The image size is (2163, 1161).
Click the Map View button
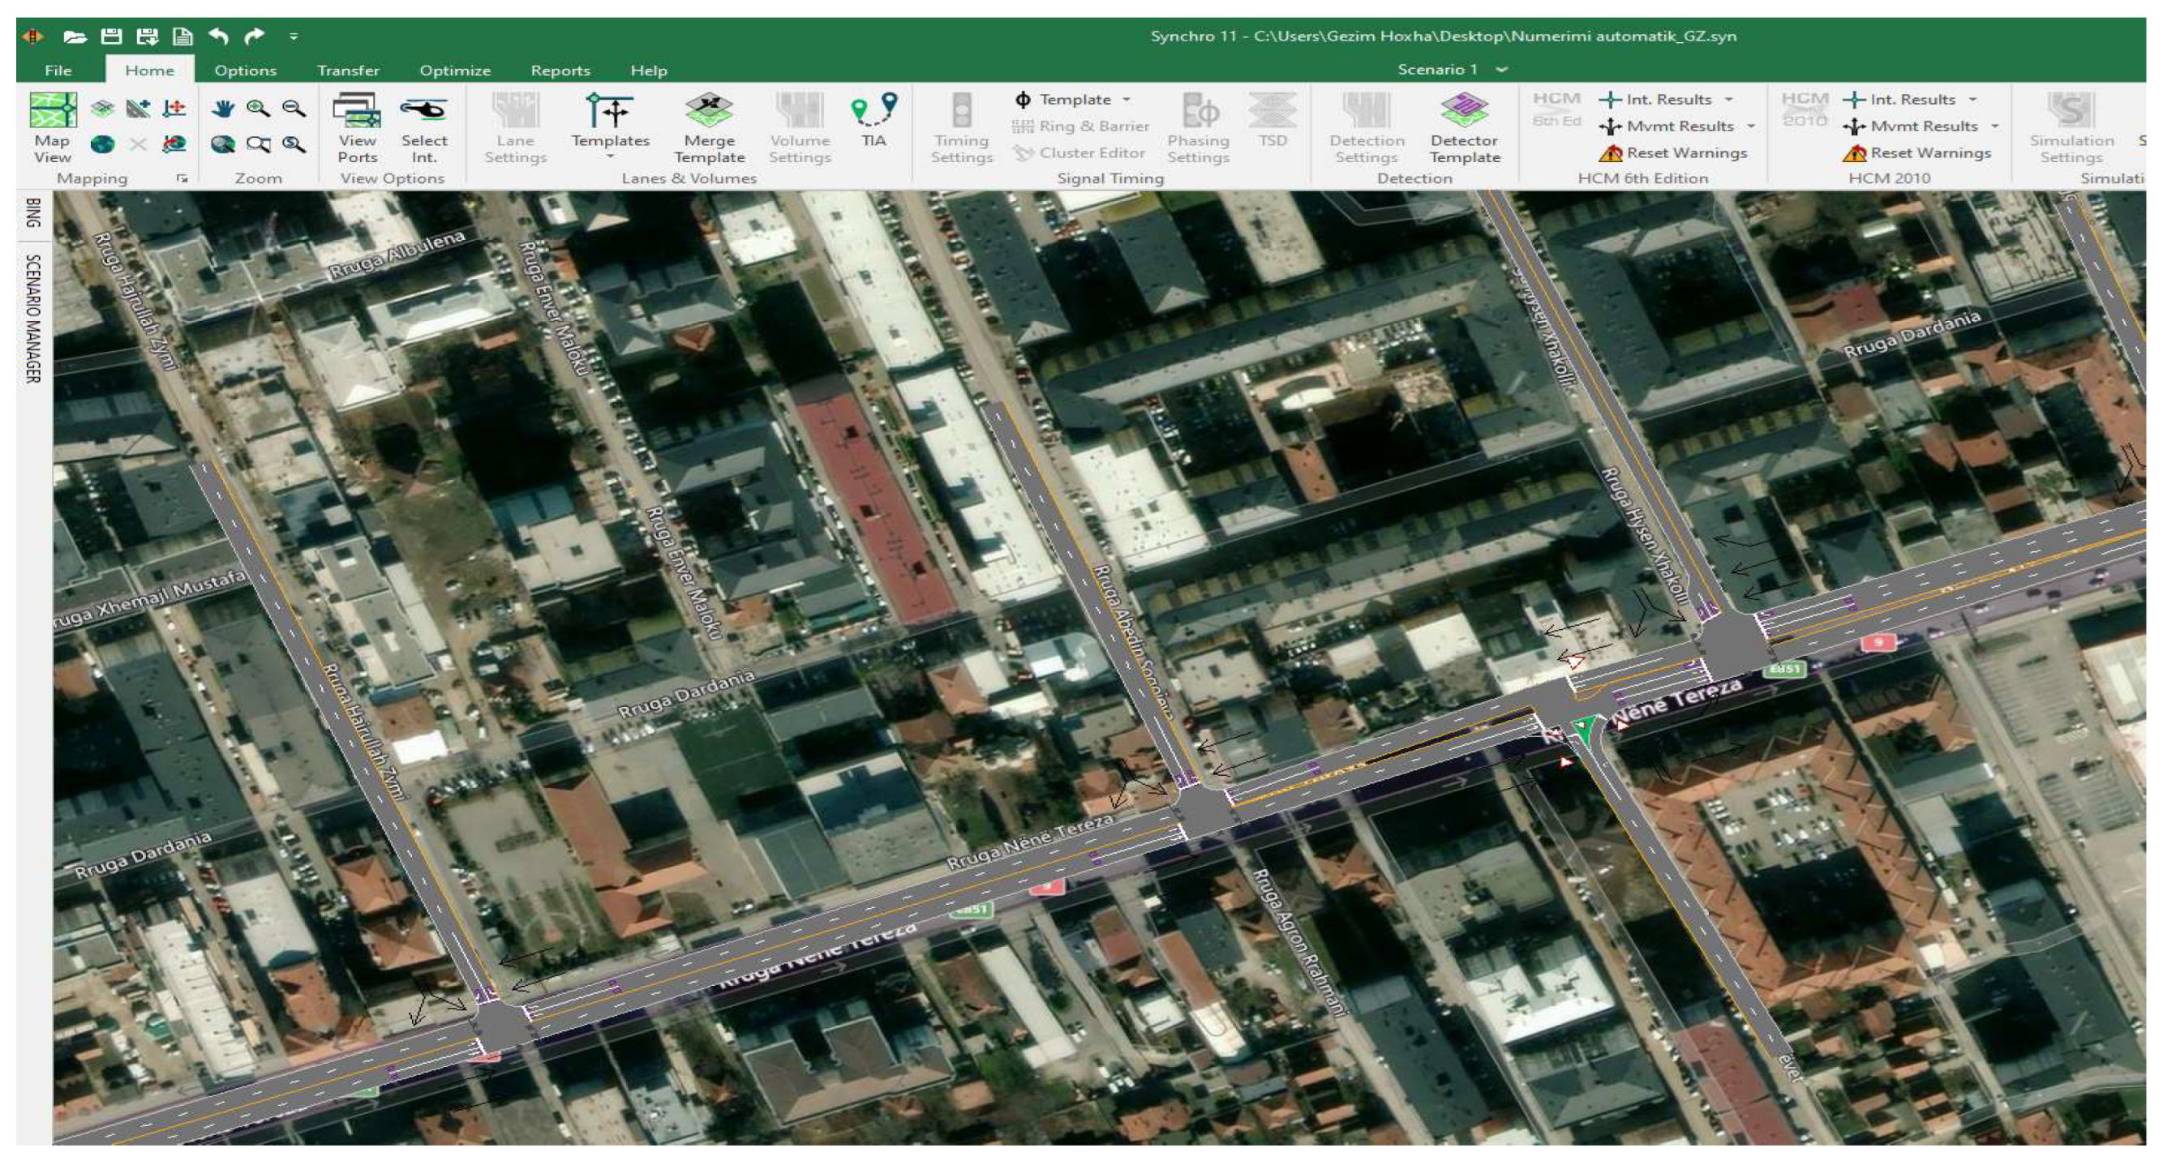click(x=52, y=126)
